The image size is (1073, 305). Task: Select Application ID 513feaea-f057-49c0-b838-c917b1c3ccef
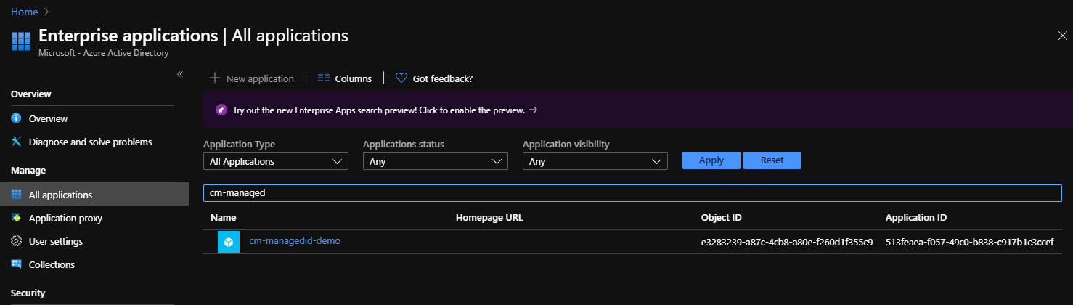969,241
